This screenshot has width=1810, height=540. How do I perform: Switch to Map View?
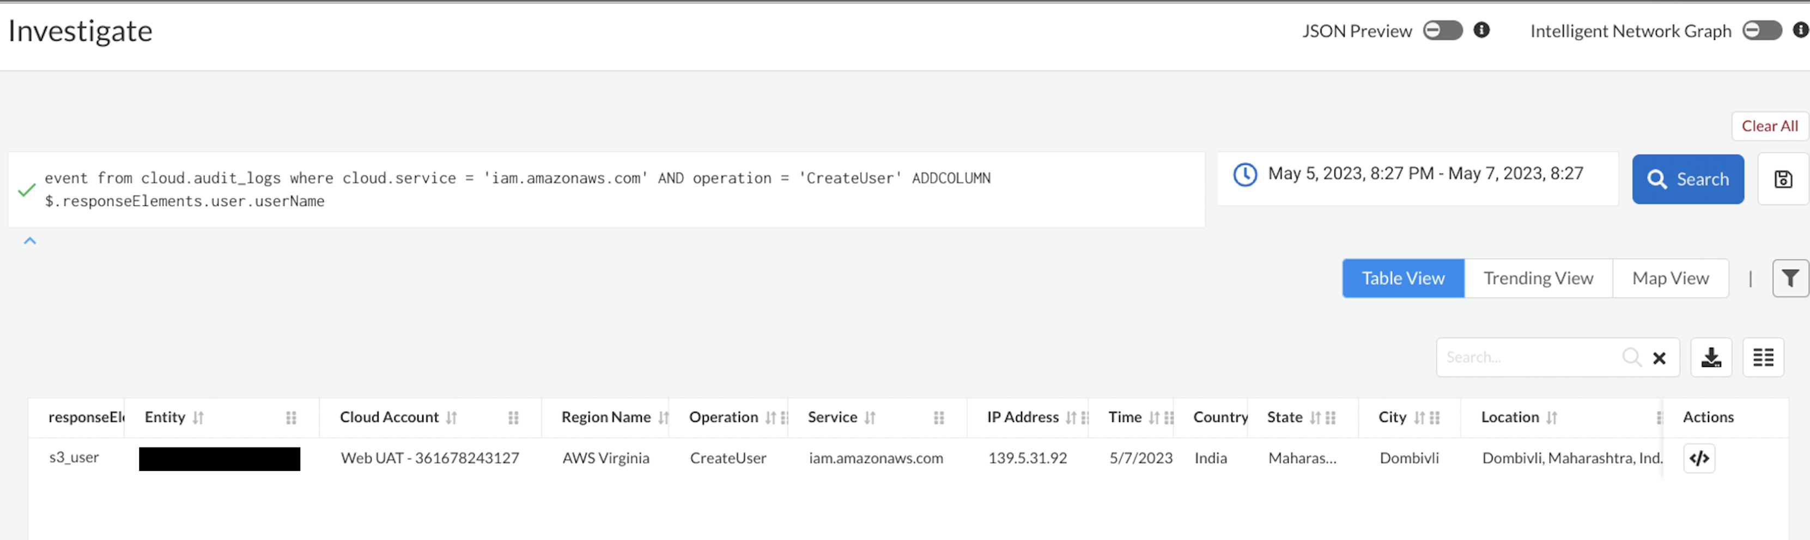[1670, 279]
